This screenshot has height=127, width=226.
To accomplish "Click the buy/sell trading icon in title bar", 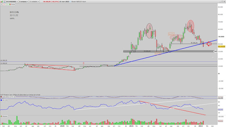I will point(2,1).
